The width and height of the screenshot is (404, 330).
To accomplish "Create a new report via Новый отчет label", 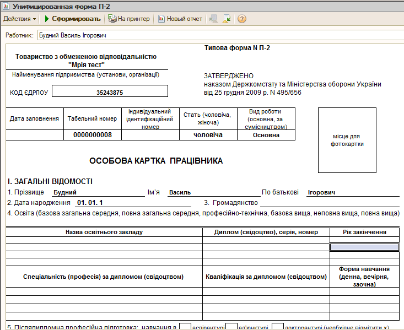I will pyautogui.click(x=185, y=19).
